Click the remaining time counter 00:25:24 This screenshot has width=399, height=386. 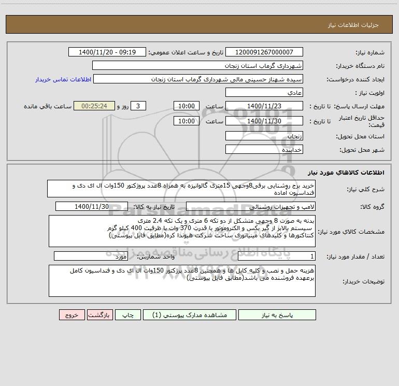point(94,106)
